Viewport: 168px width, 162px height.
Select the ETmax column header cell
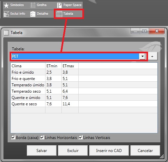pos(70,66)
